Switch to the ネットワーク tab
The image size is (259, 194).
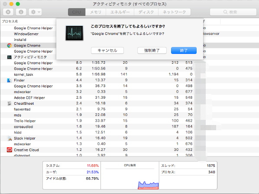(x=175, y=12)
